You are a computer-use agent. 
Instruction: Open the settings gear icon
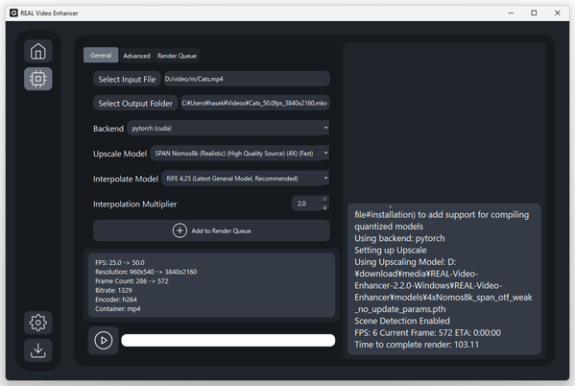(38, 323)
